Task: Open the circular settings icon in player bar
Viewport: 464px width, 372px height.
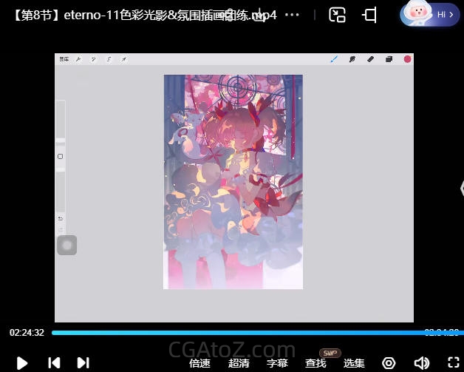Action: pos(389,362)
